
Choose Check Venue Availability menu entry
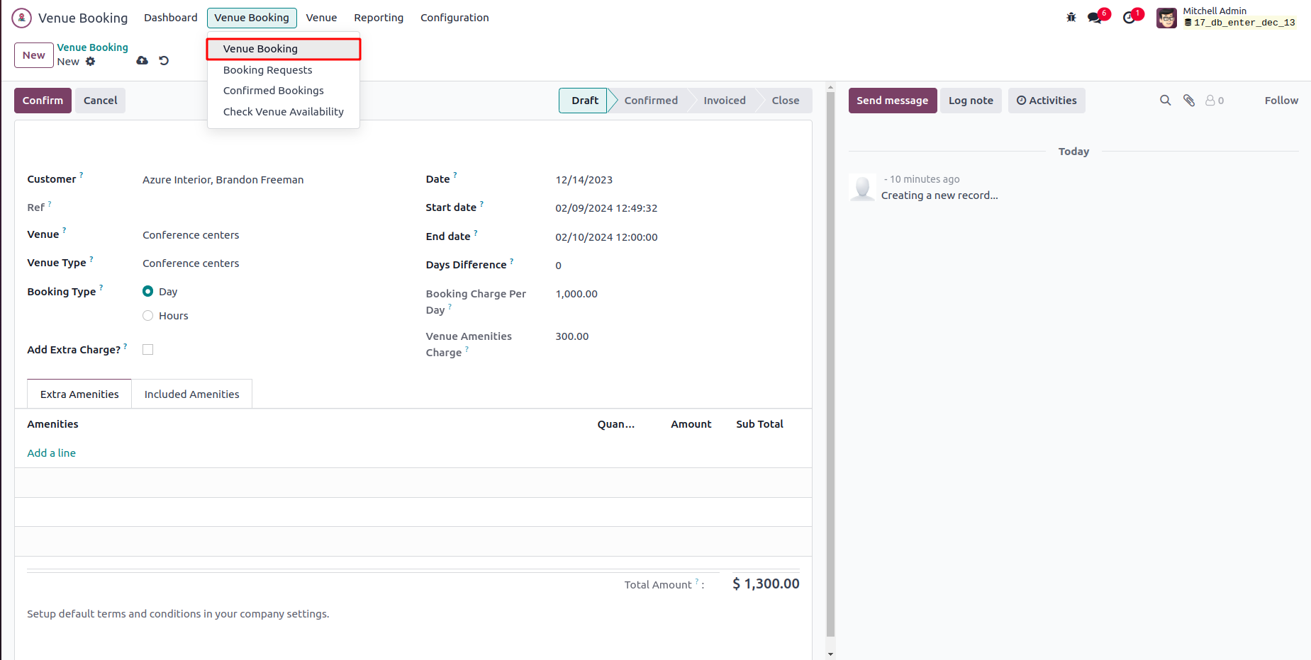coord(283,112)
